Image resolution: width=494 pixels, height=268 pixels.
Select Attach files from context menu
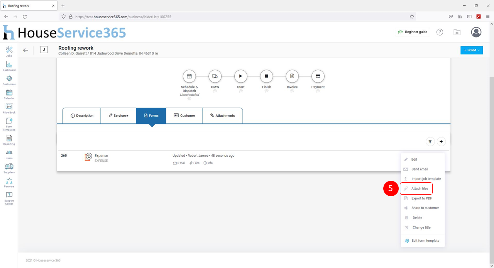pos(420,188)
